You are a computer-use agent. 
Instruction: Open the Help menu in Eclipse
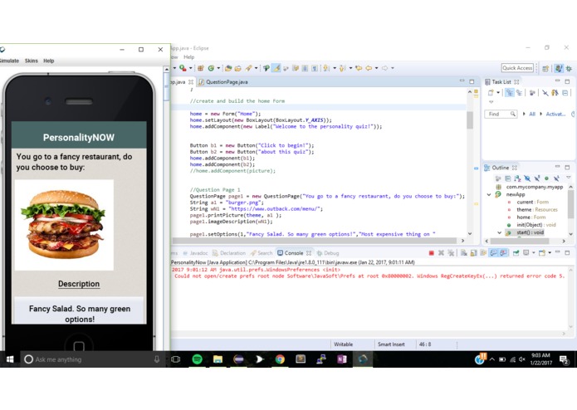click(189, 57)
